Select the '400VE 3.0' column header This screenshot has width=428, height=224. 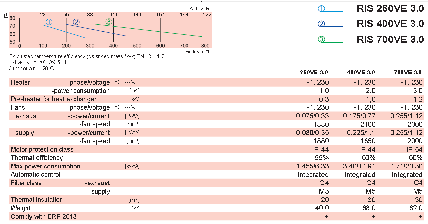(x=361, y=72)
